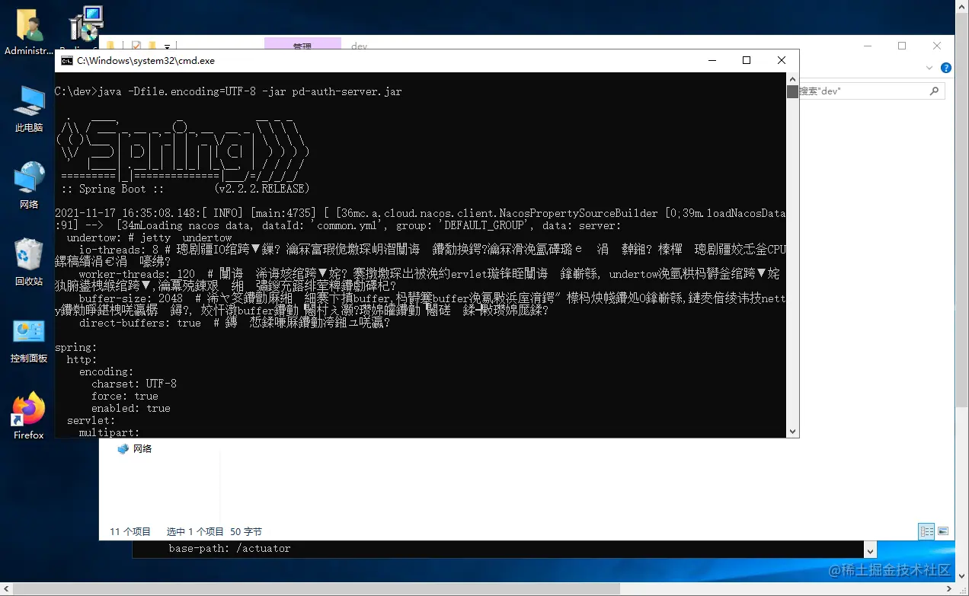Click the "force: true" console line
969x596 pixels.
124,396
